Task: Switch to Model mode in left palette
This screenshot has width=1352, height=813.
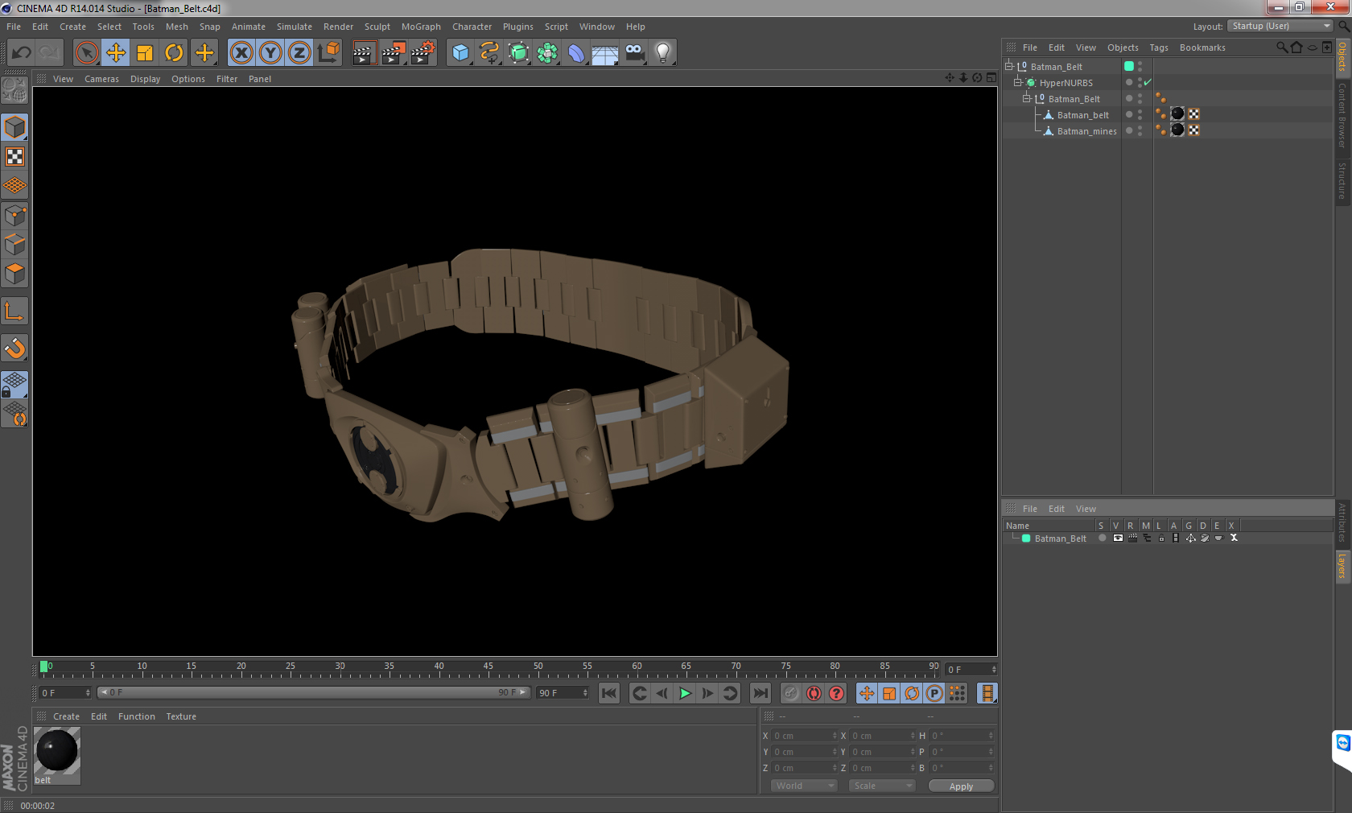Action: pos(15,127)
